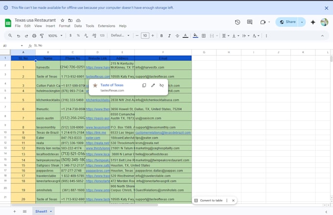
Task: Open the Edit menu
Action: click(x=27, y=26)
